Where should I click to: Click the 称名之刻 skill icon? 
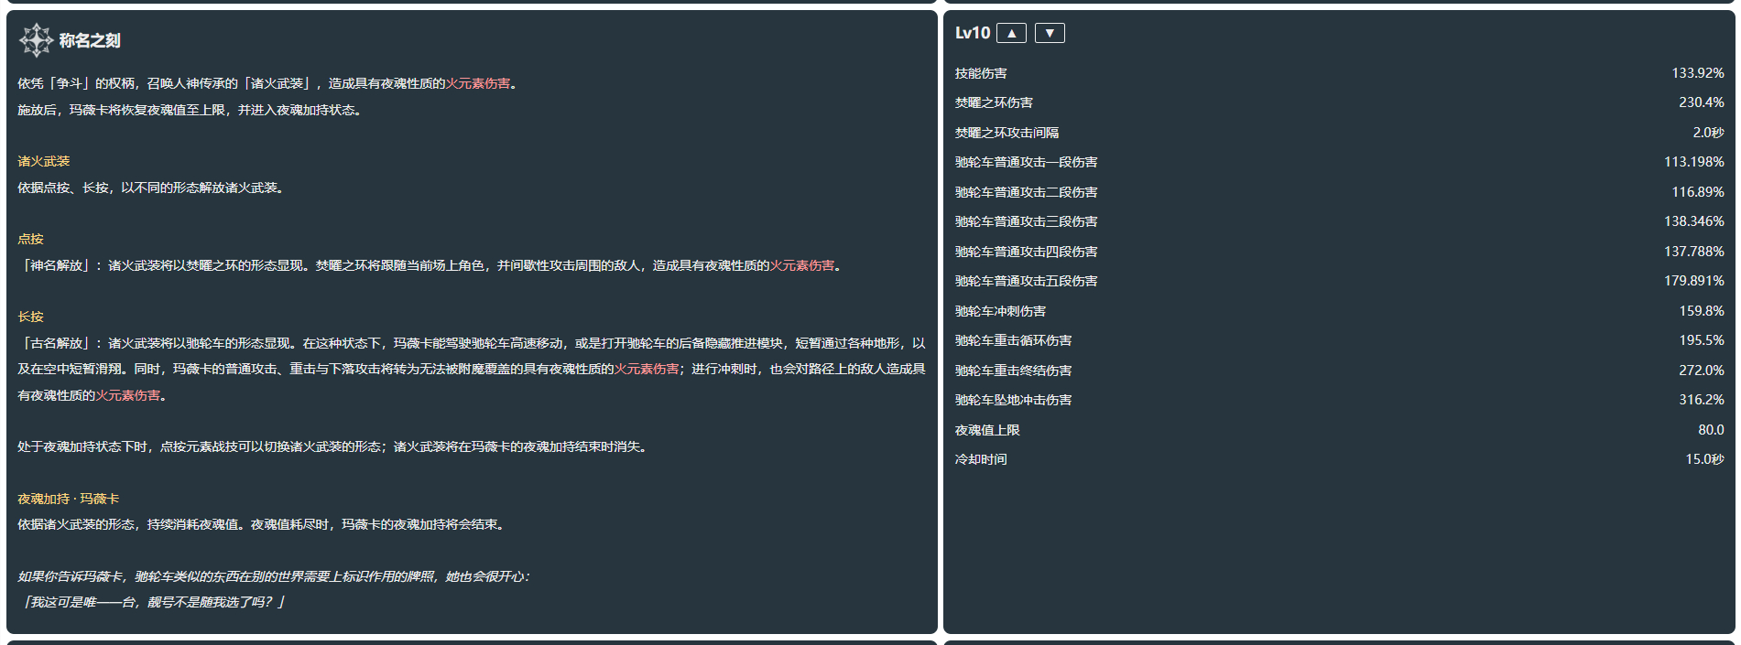pos(37,40)
